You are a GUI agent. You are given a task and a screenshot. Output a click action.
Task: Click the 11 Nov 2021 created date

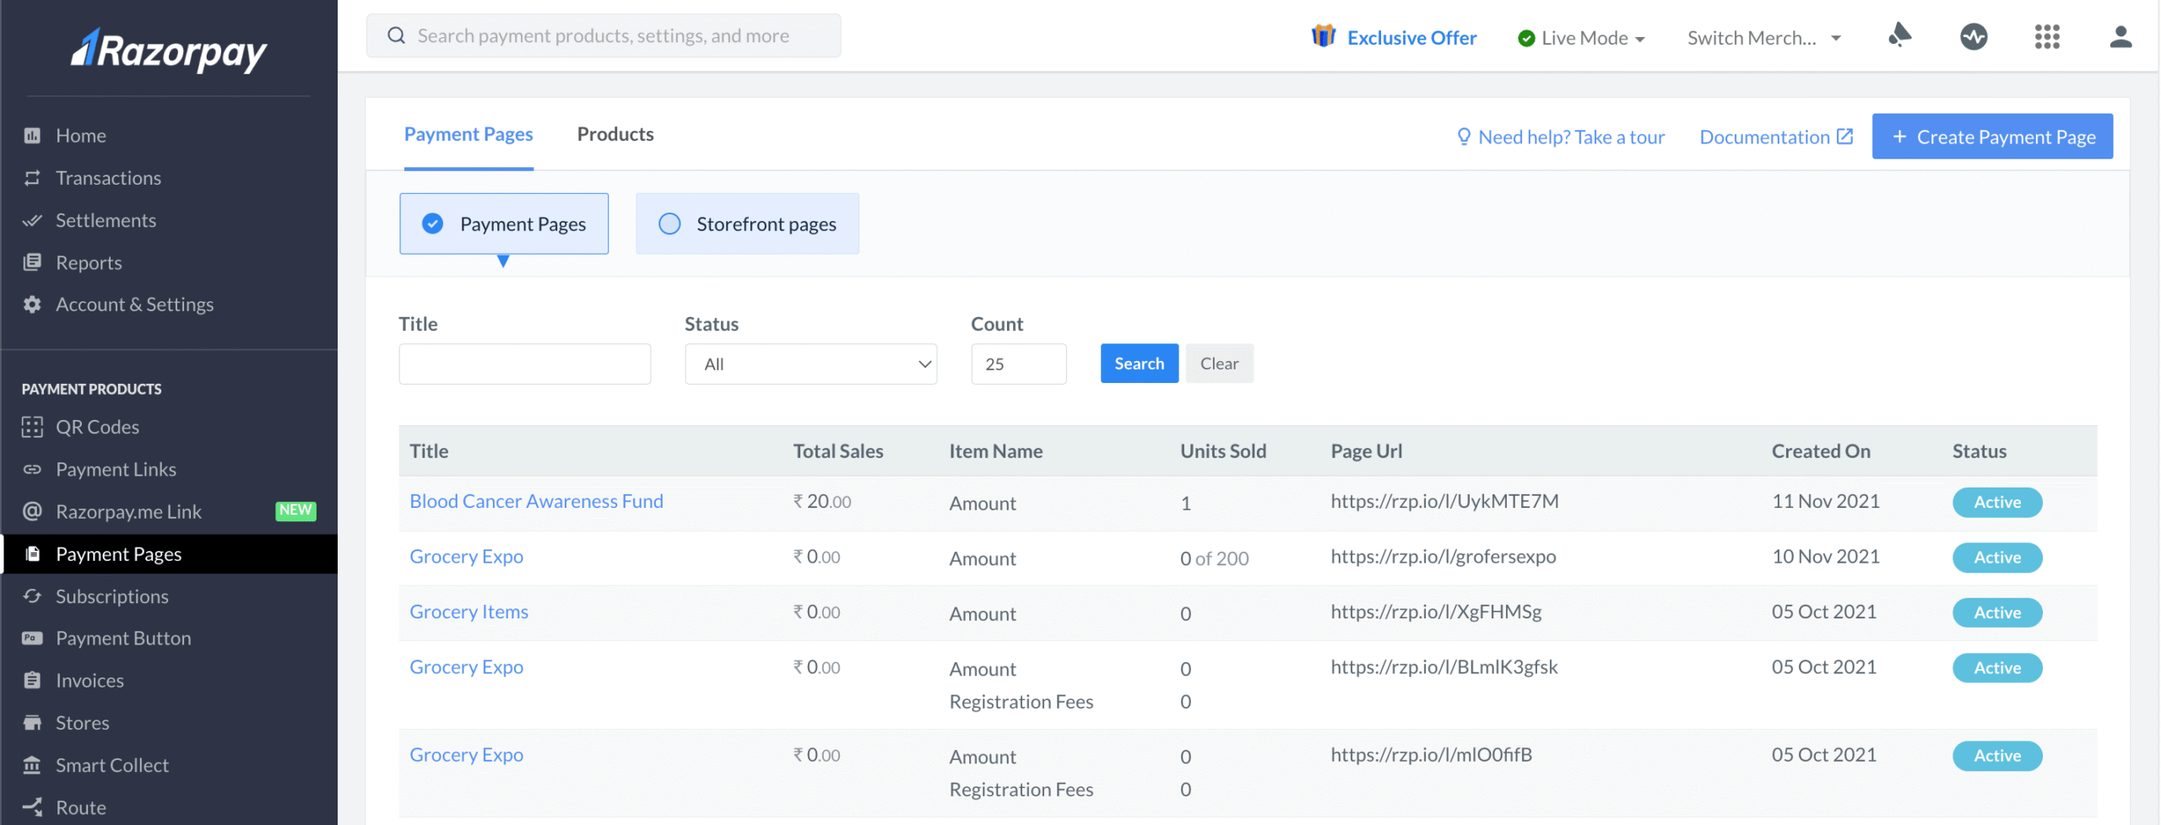[1825, 501]
